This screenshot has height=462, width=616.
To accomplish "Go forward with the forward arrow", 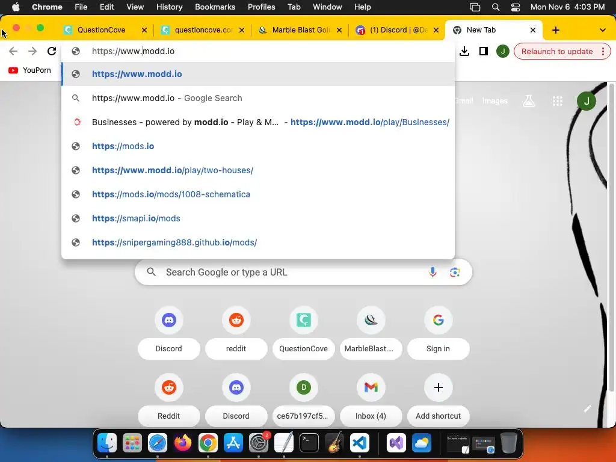I will (32, 51).
